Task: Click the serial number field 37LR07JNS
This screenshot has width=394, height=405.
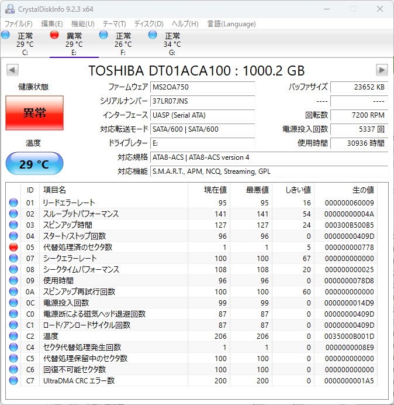Action: coord(202,101)
